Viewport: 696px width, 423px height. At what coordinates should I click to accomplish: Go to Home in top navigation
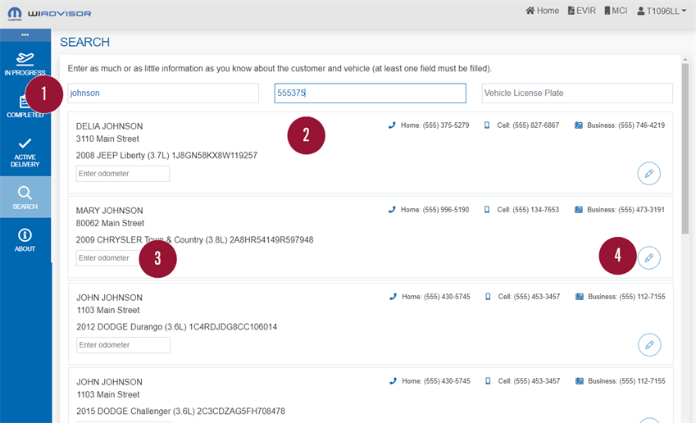click(542, 11)
